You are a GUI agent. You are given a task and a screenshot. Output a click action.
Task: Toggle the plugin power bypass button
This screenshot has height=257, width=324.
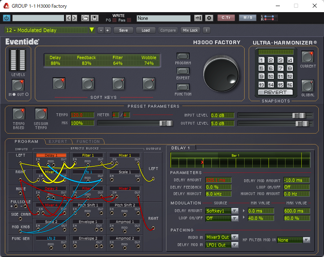[6, 18]
